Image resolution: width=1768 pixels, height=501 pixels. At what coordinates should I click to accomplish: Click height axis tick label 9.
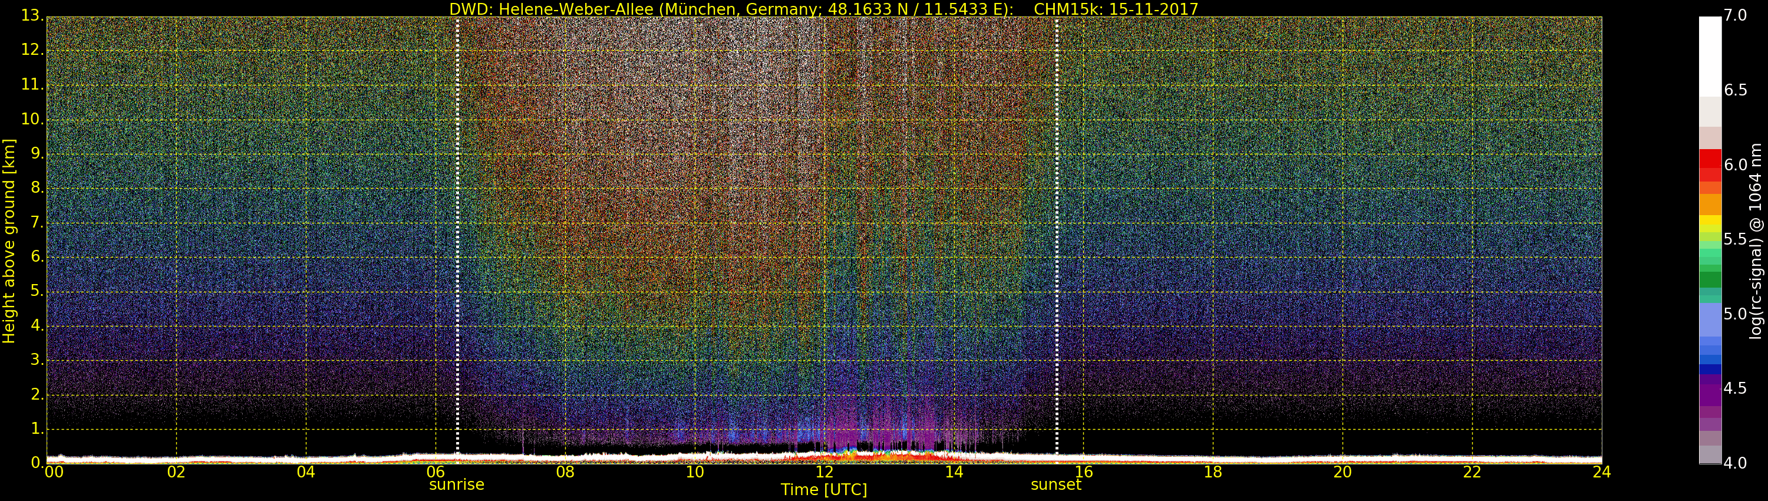tap(37, 154)
